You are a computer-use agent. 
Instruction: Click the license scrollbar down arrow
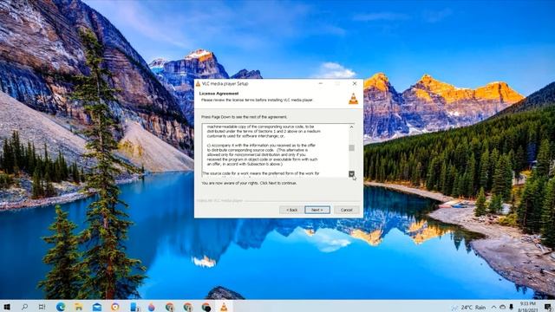(x=351, y=173)
